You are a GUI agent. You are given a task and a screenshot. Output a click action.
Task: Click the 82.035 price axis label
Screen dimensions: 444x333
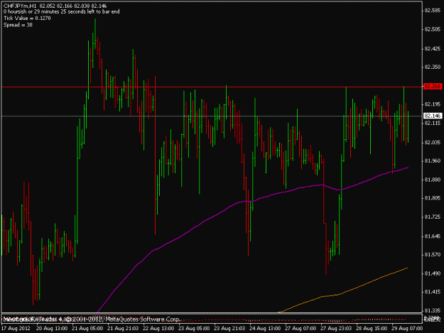433,142
